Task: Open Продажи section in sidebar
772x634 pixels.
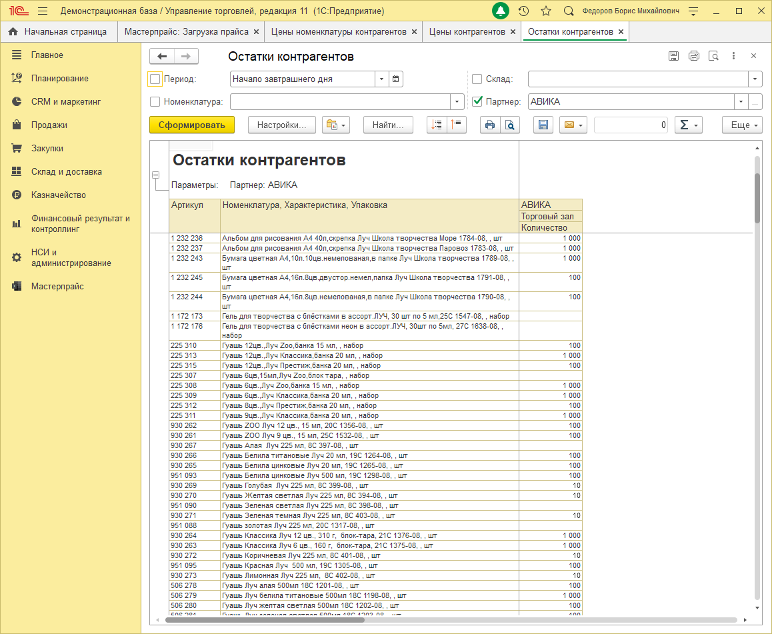Action: [x=49, y=125]
